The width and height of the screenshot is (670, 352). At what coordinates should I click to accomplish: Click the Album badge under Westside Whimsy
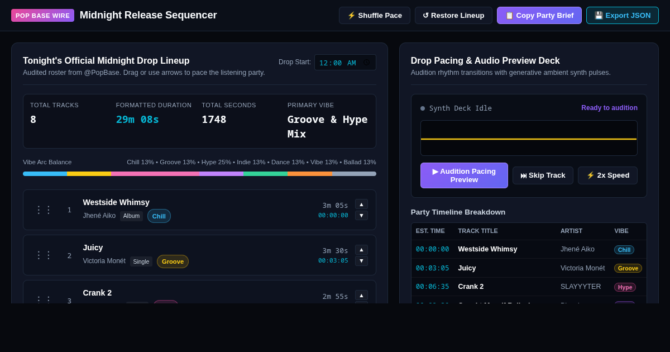131,216
